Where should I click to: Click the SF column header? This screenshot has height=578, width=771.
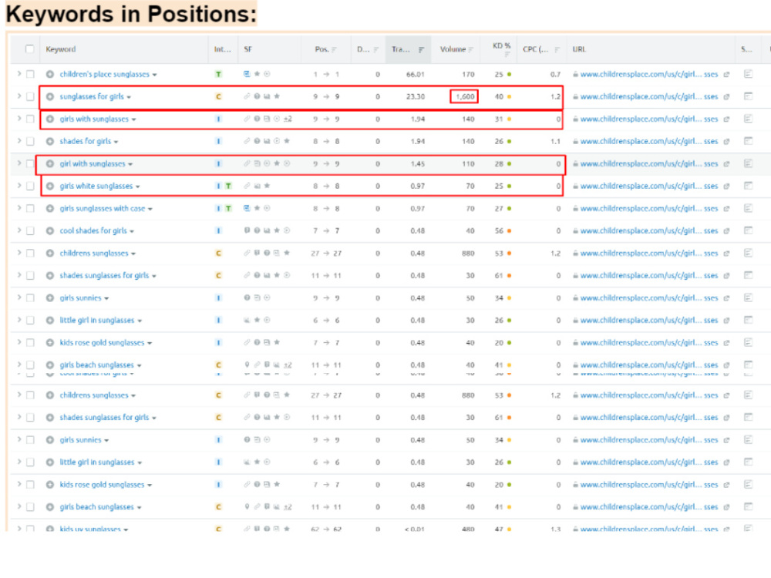click(247, 49)
